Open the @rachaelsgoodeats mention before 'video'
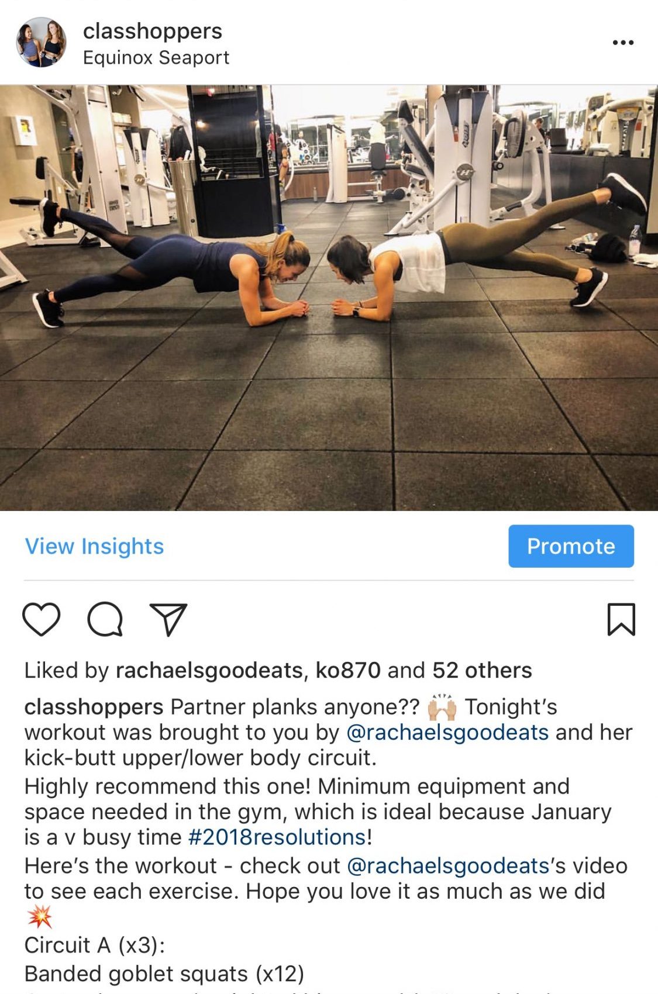Screen dimensions: 658x994 447,865
